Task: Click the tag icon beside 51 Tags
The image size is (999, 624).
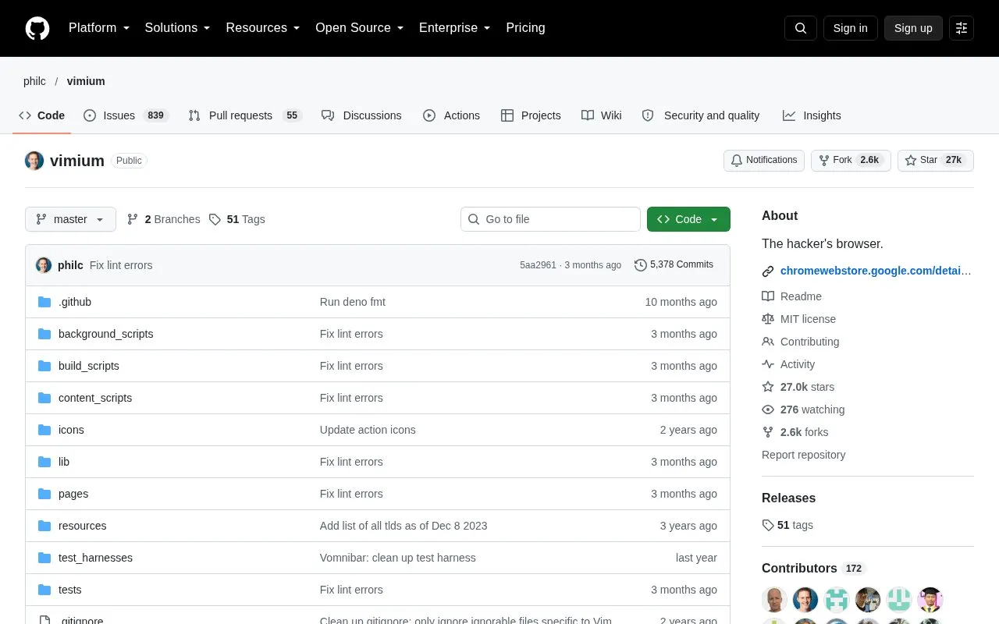Action: (215, 219)
